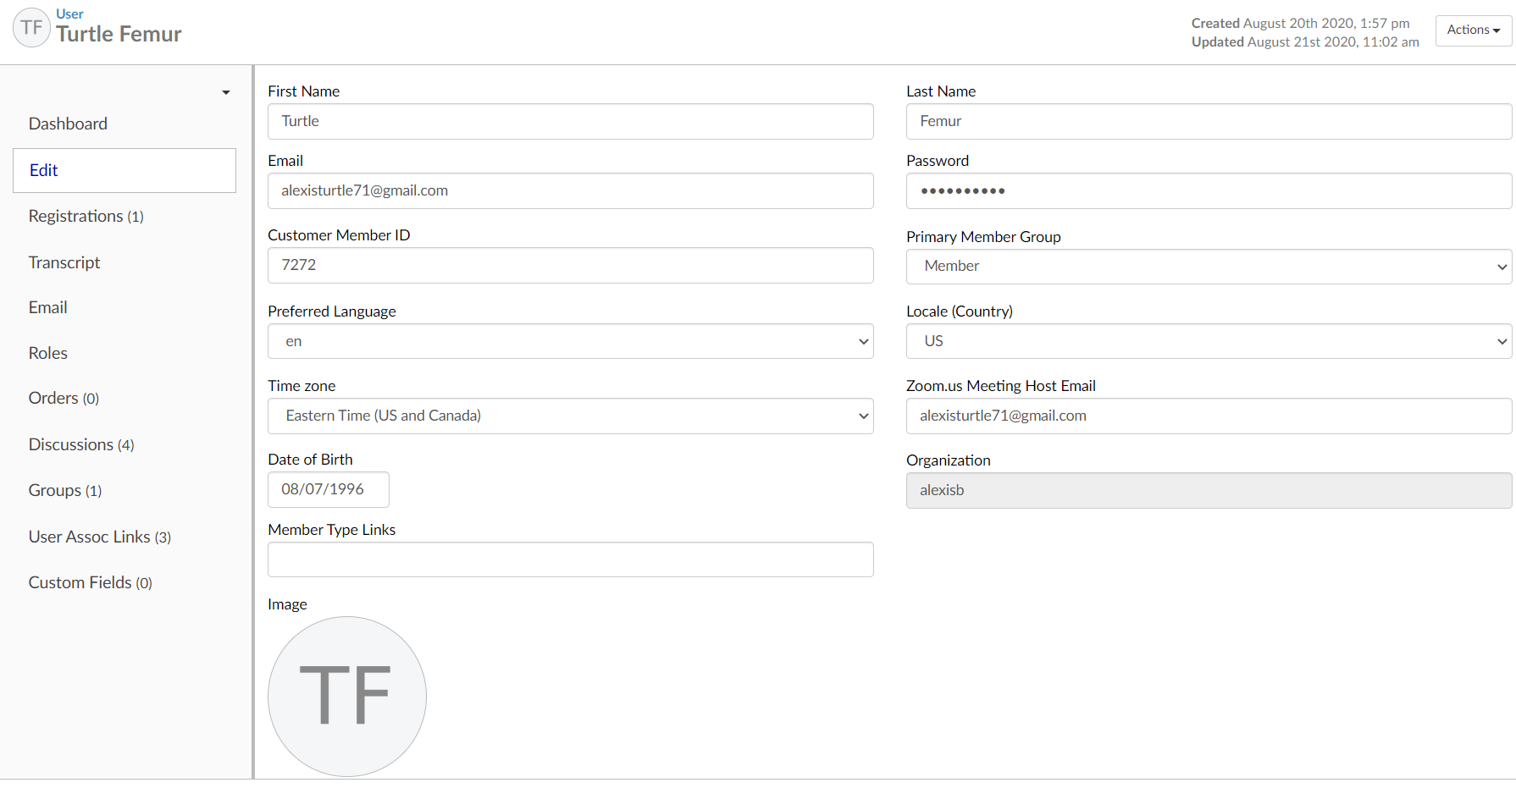The width and height of the screenshot is (1516, 788).
Task: Click the Time zone label
Action: [x=302, y=386]
